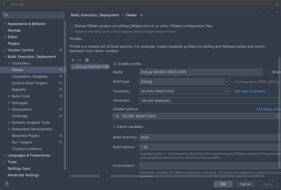
Task: Open Plugins settings page
Action: click(14, 44)
